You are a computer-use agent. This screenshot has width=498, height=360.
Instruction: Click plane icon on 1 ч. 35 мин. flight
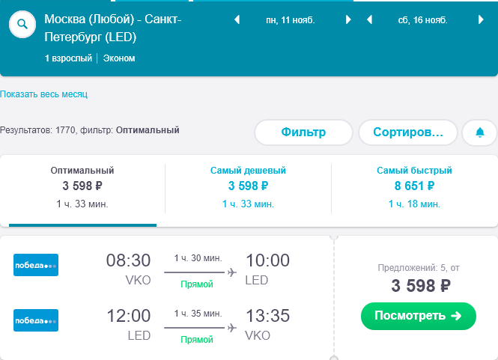[x=232, y=328]
